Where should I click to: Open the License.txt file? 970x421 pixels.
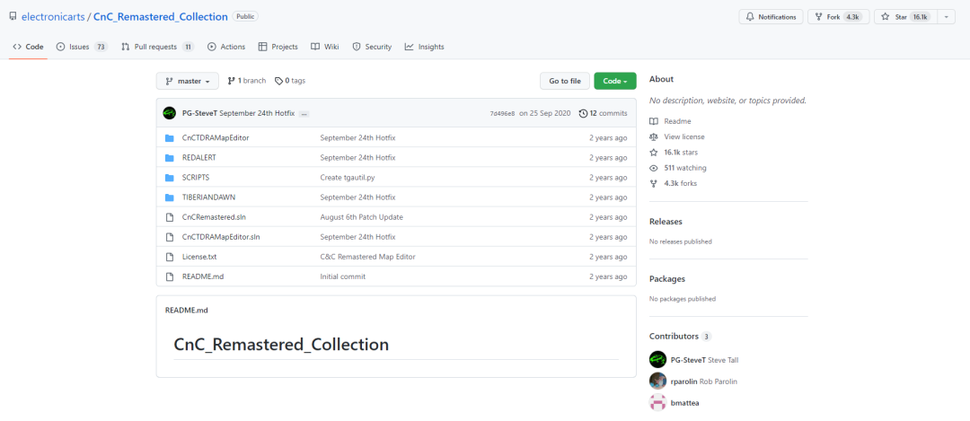tap(199, 257)
